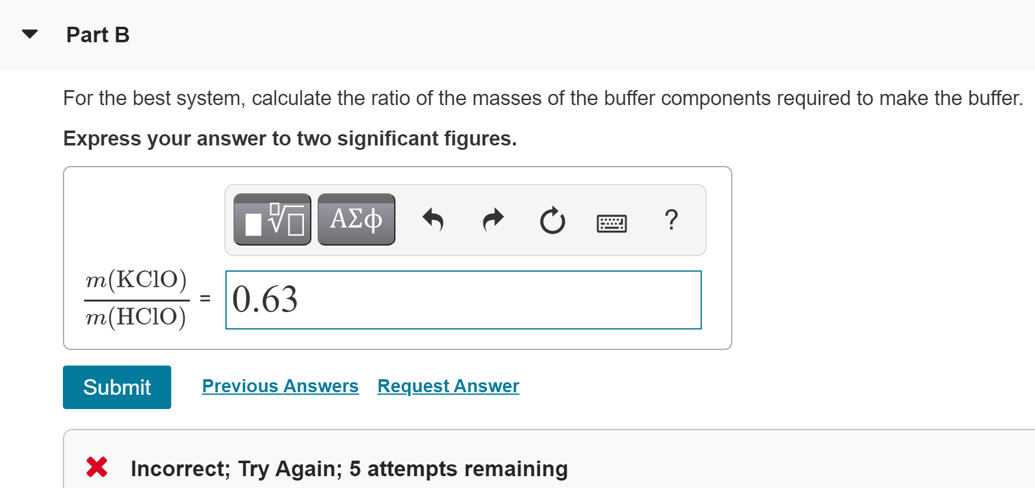Collapse the Part B section
This screenshot has height=488, width=1035.
[x=29, y=34]
